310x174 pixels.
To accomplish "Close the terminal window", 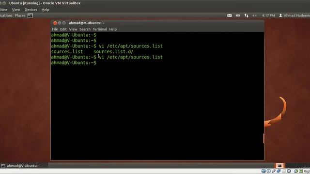I will [x=55, y=23].
